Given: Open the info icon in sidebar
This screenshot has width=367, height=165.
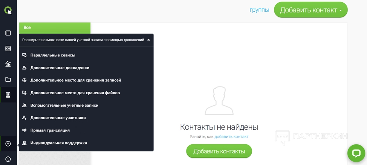Looking at the screenshot, I should 8,159.
